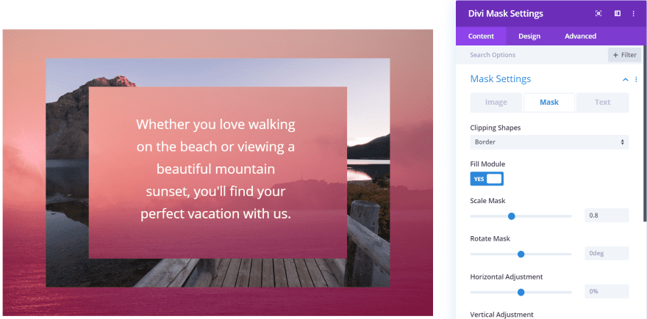Image resolution: width=647 pixels, height=319 pixels.
Task: Click the Rotate Mask slider handle
Action: [521, 254]
